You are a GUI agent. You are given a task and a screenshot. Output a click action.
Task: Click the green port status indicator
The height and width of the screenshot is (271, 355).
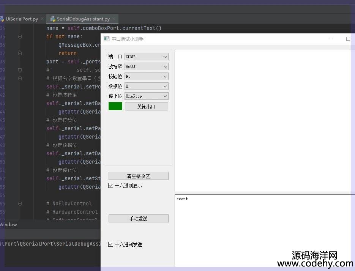click(x=115, y=106)
